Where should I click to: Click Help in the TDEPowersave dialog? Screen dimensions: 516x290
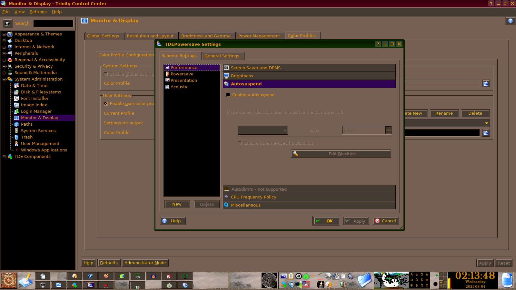pyautogui.click(x=173, y=221)
